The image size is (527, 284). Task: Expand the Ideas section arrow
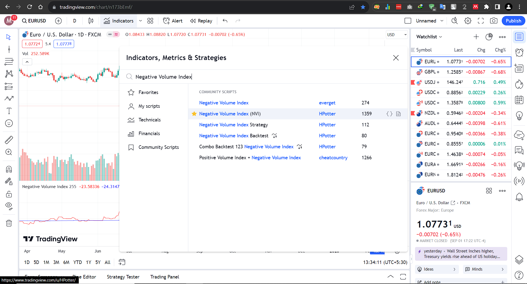pyautogui.click(x=454, y=269)
